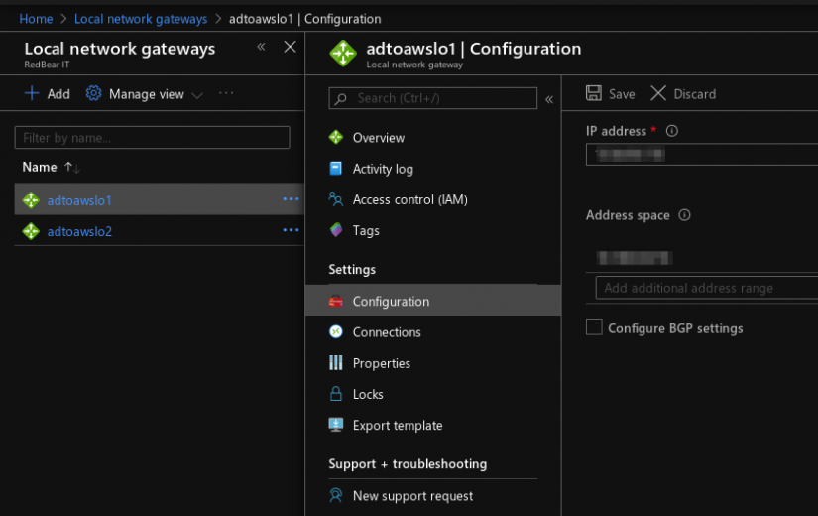This screenshot has height=516, width=818.
Task: Open New support request
Action: [412, 496]
